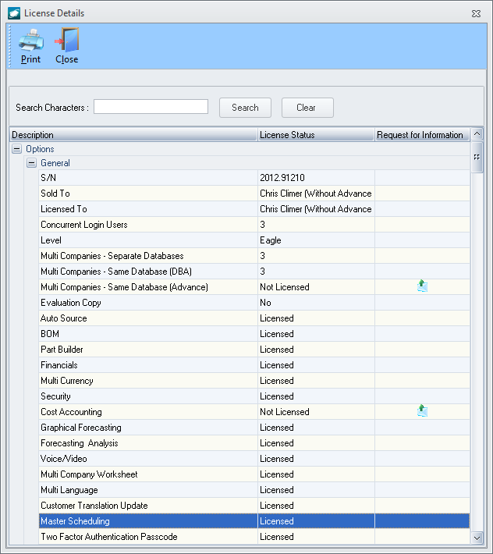
Task: Select the Security row
Action: tap(254, 396)
